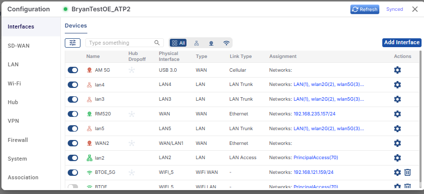Open settings gear for lan4 interface
424x194 pixels.
[x=397, y=84]
